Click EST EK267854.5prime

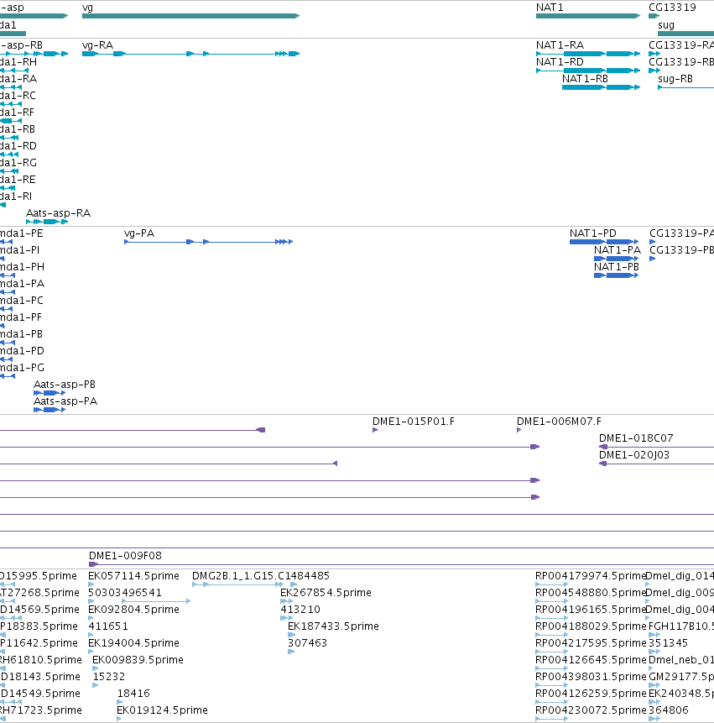click(326, 593)
